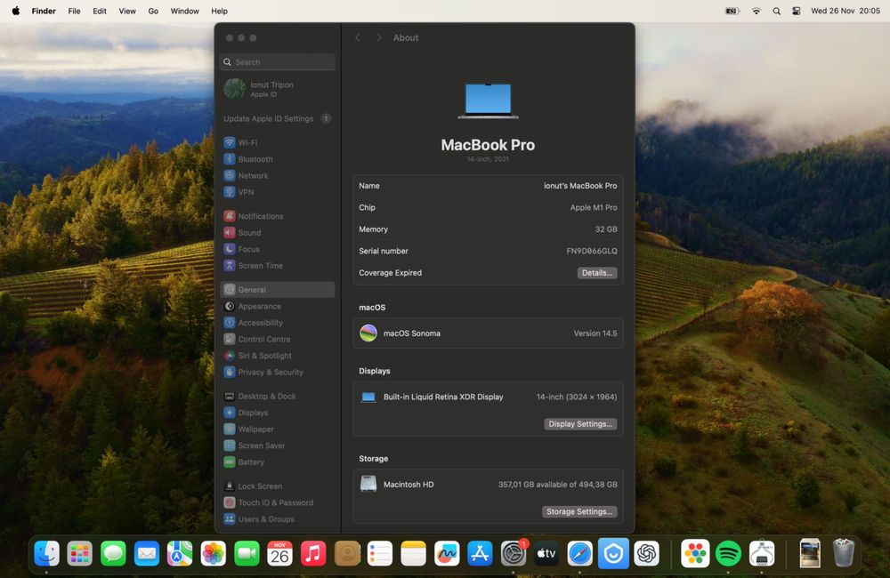890x578 pixels.
Task: Select VPN in the sidebar
Action: click(277, 192)
